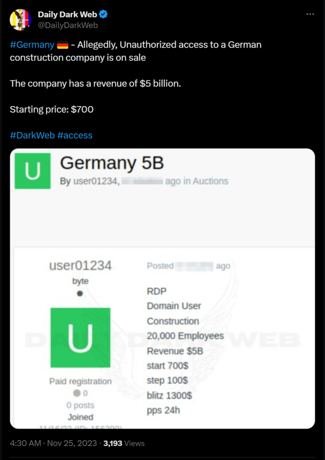Click the blue verified badge

tap(103, 15)
